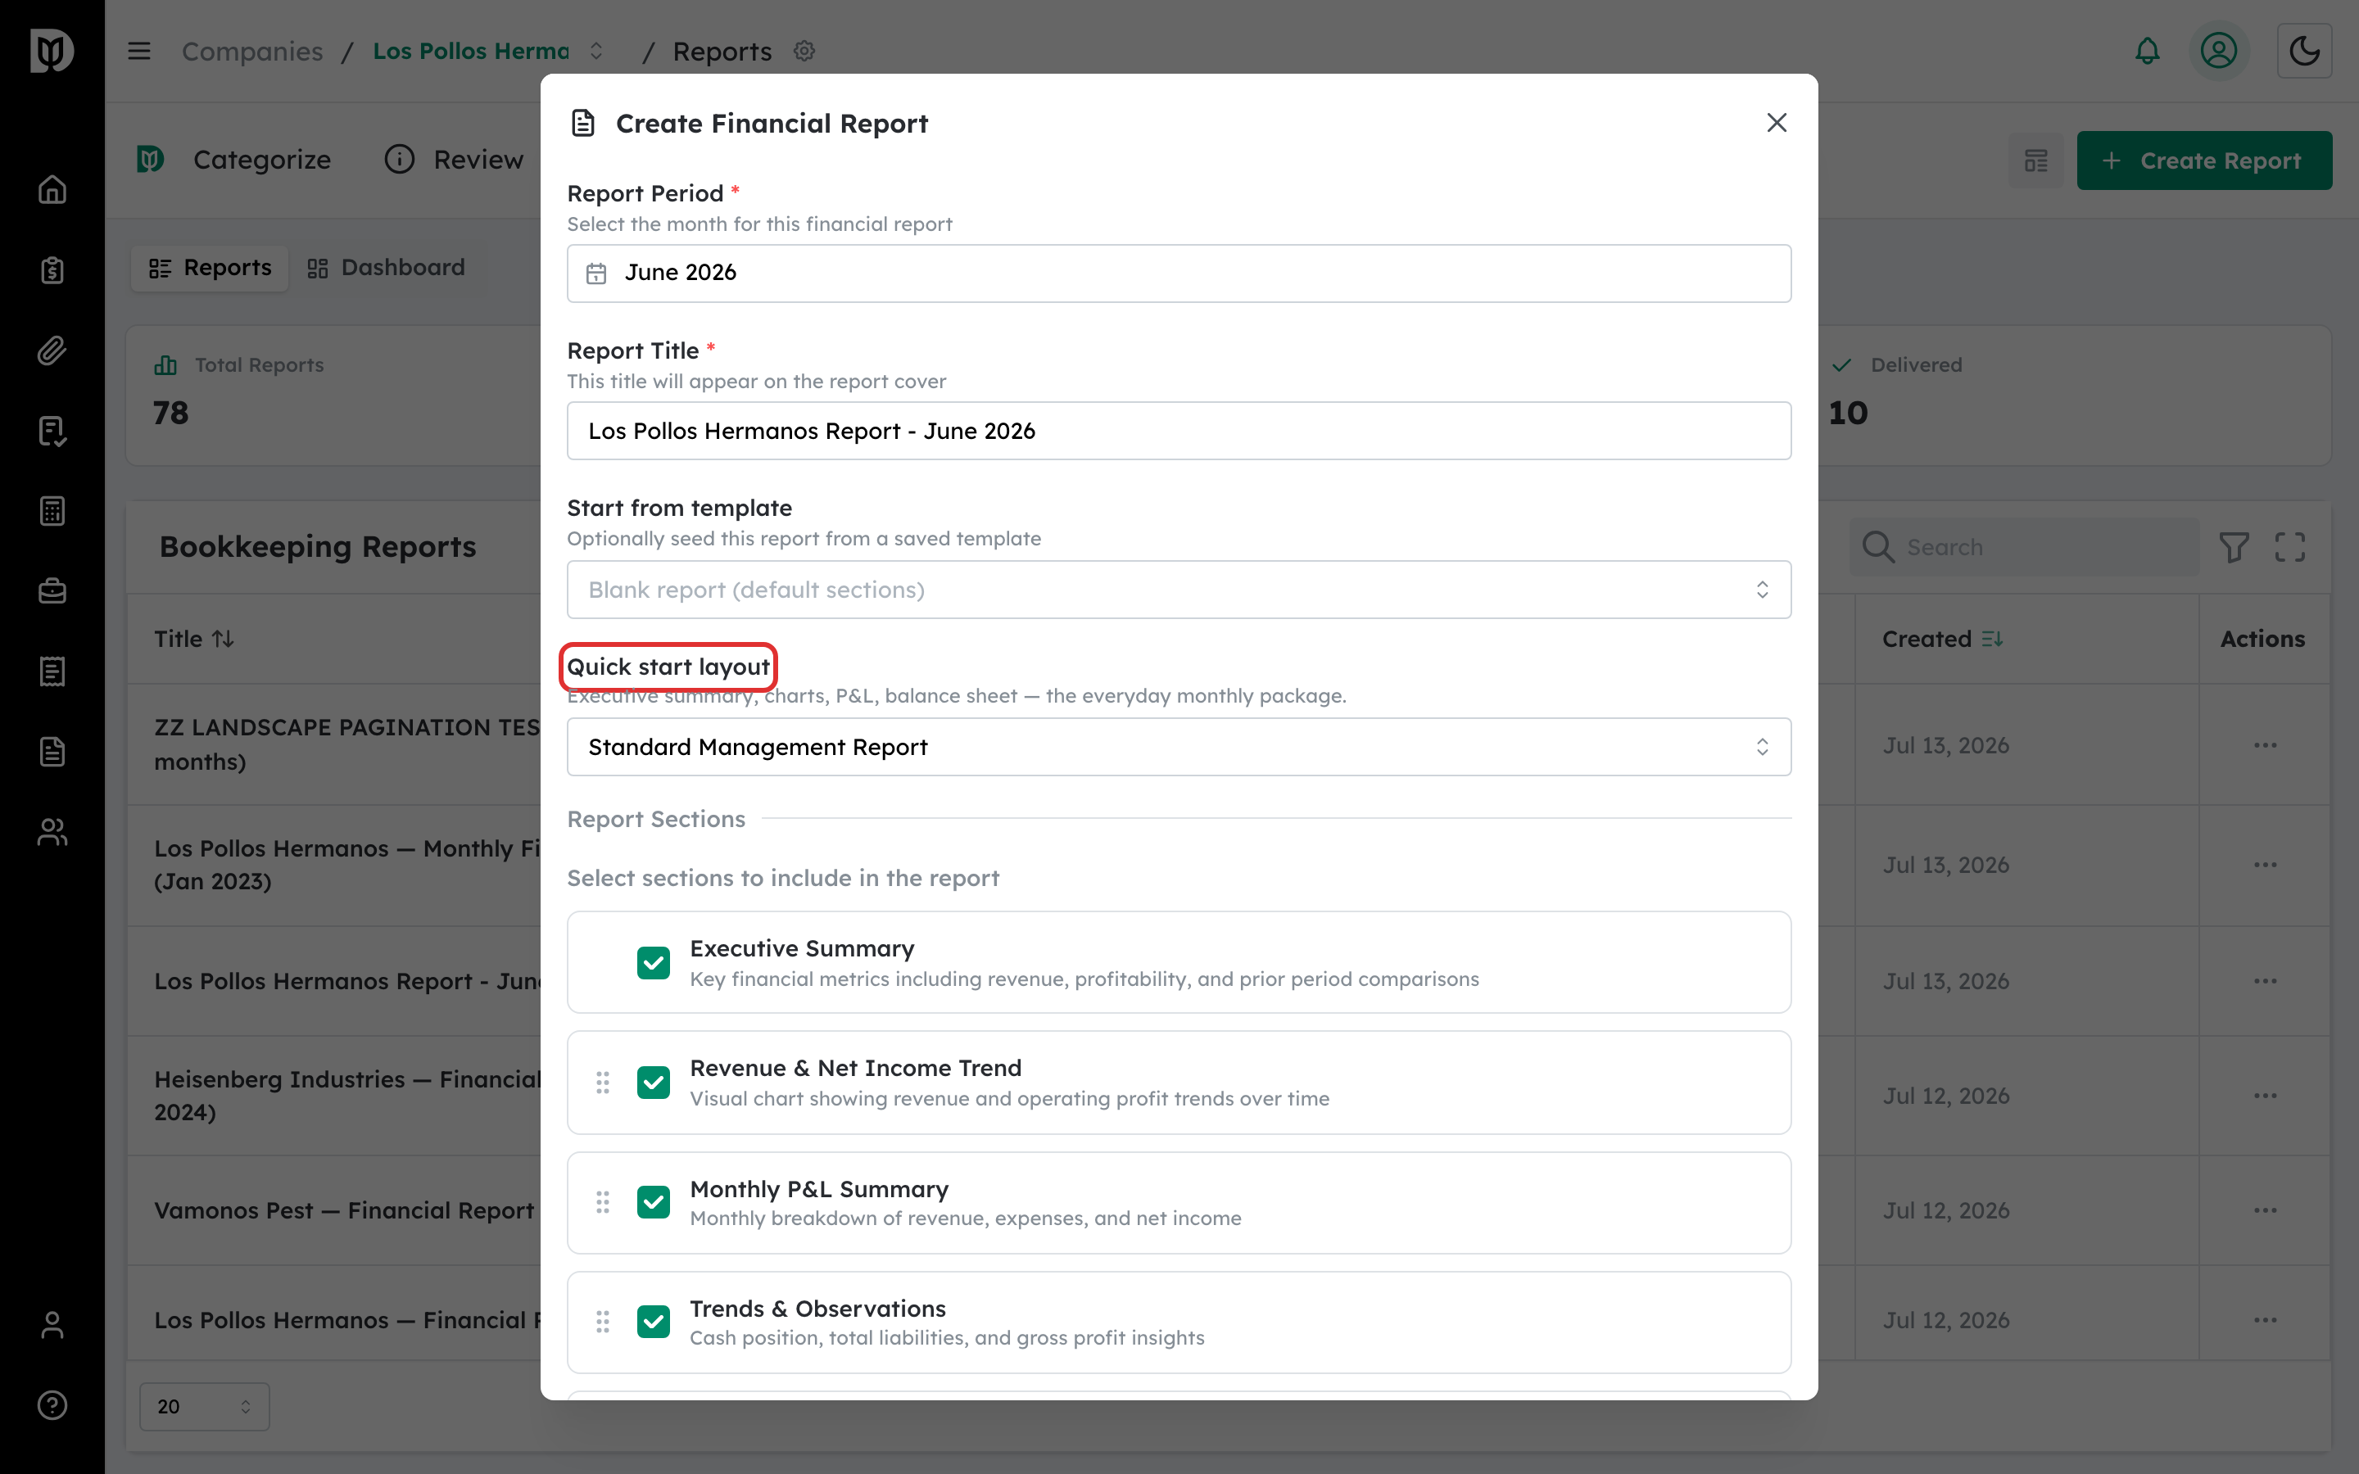This screenshot has height=1474, width=2359.
Task: Open the help question mark icon
Action: click(x=52, y=1404)
